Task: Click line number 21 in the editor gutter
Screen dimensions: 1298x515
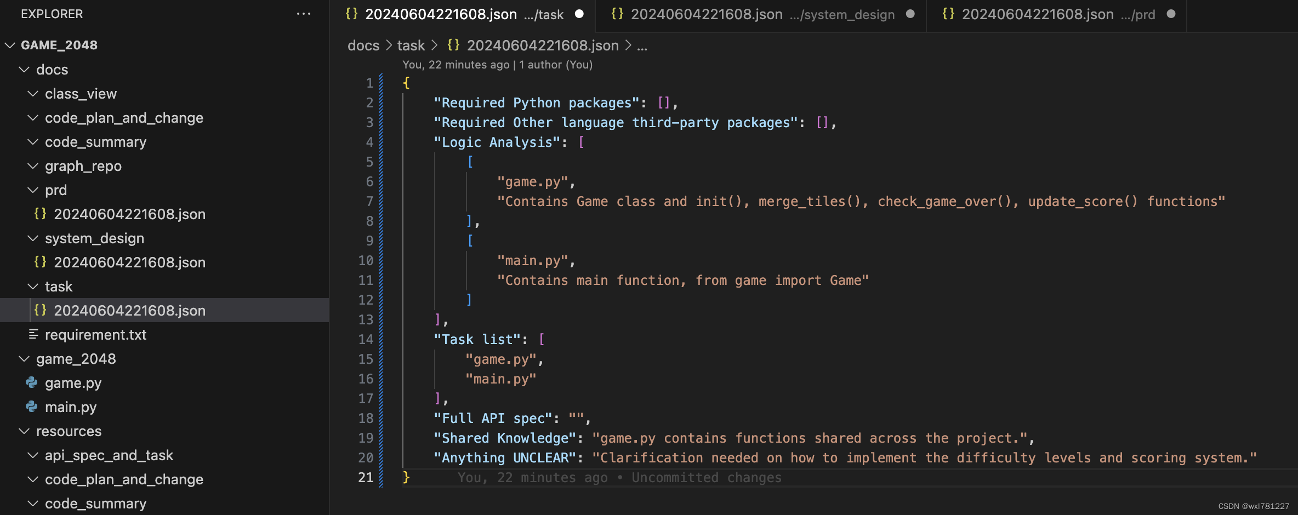Action: (x=365, y=477)
